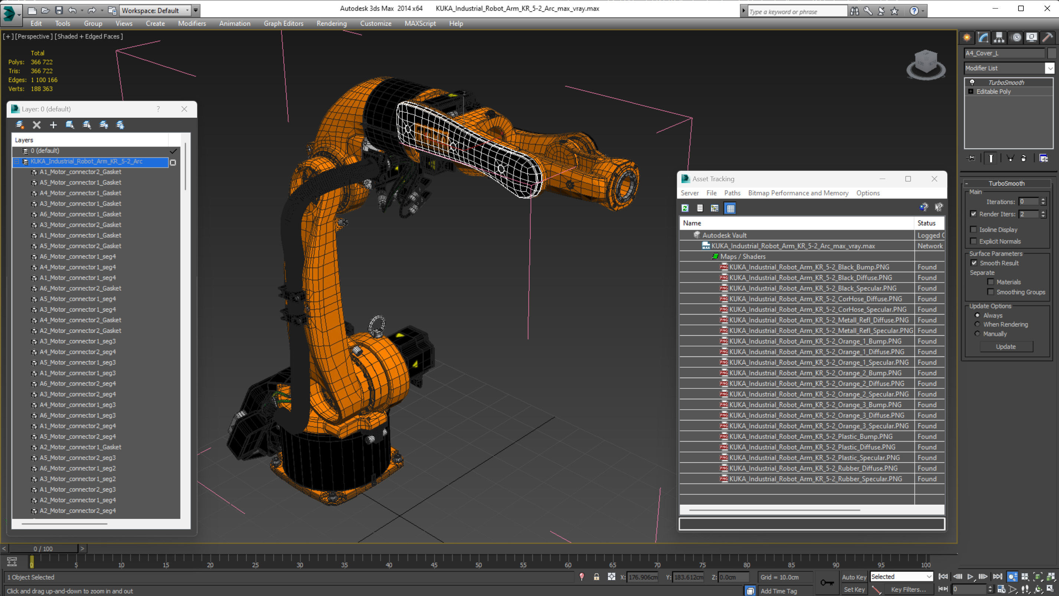
Task: Collapse the KUKA_Industrial_Robot_Arm_KR_5-2_Arc layer
Action: (x=17, y=162)
